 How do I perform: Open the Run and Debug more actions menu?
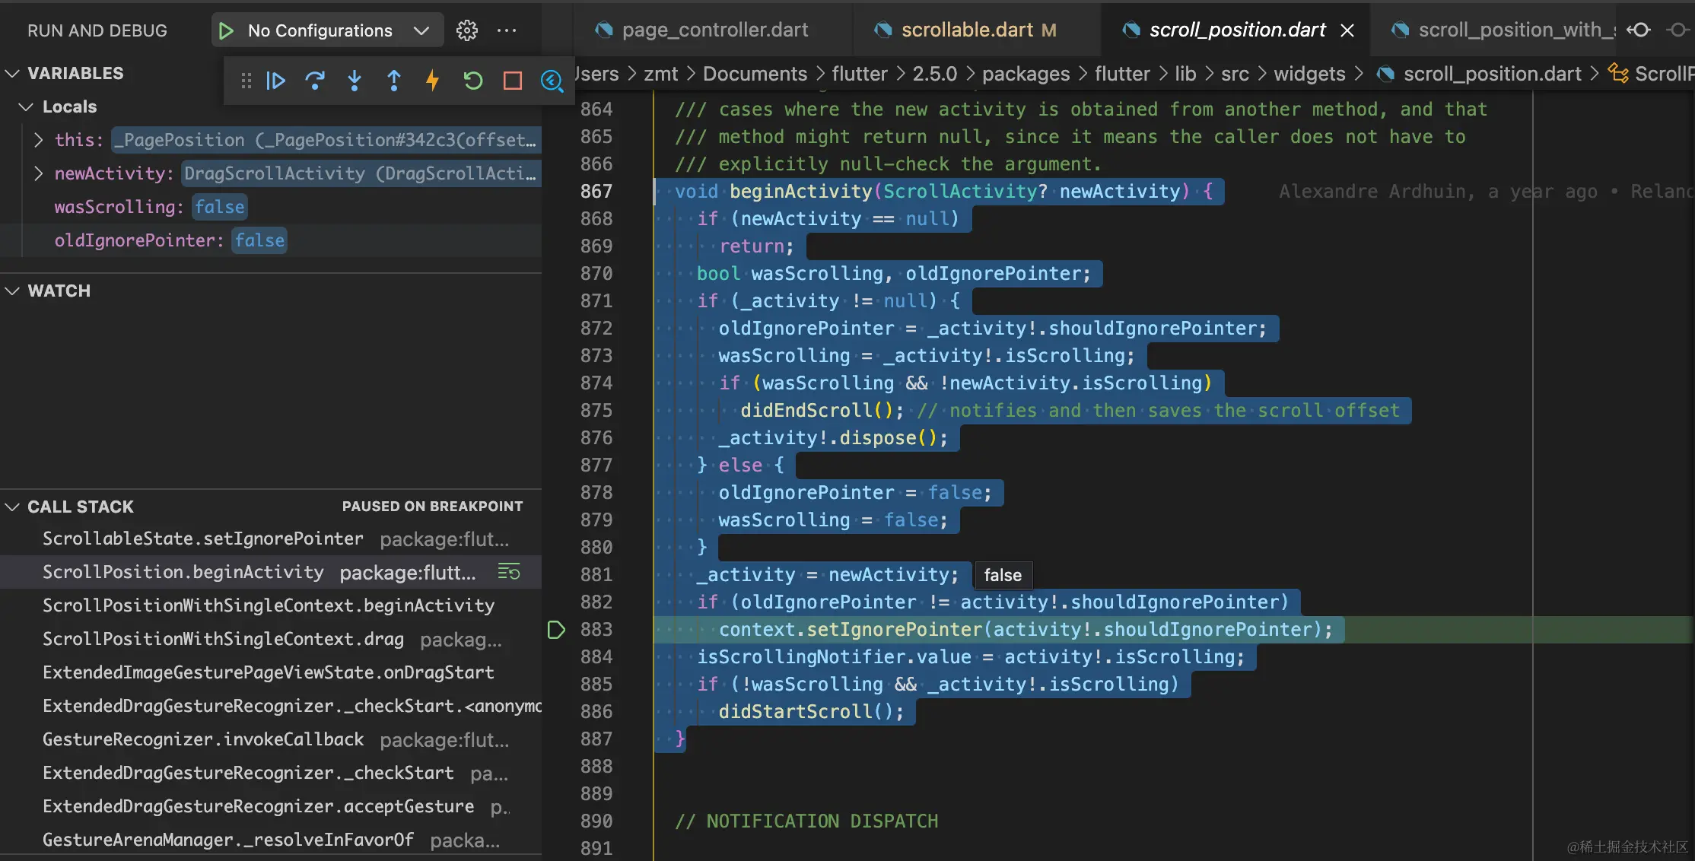point(507,30)
